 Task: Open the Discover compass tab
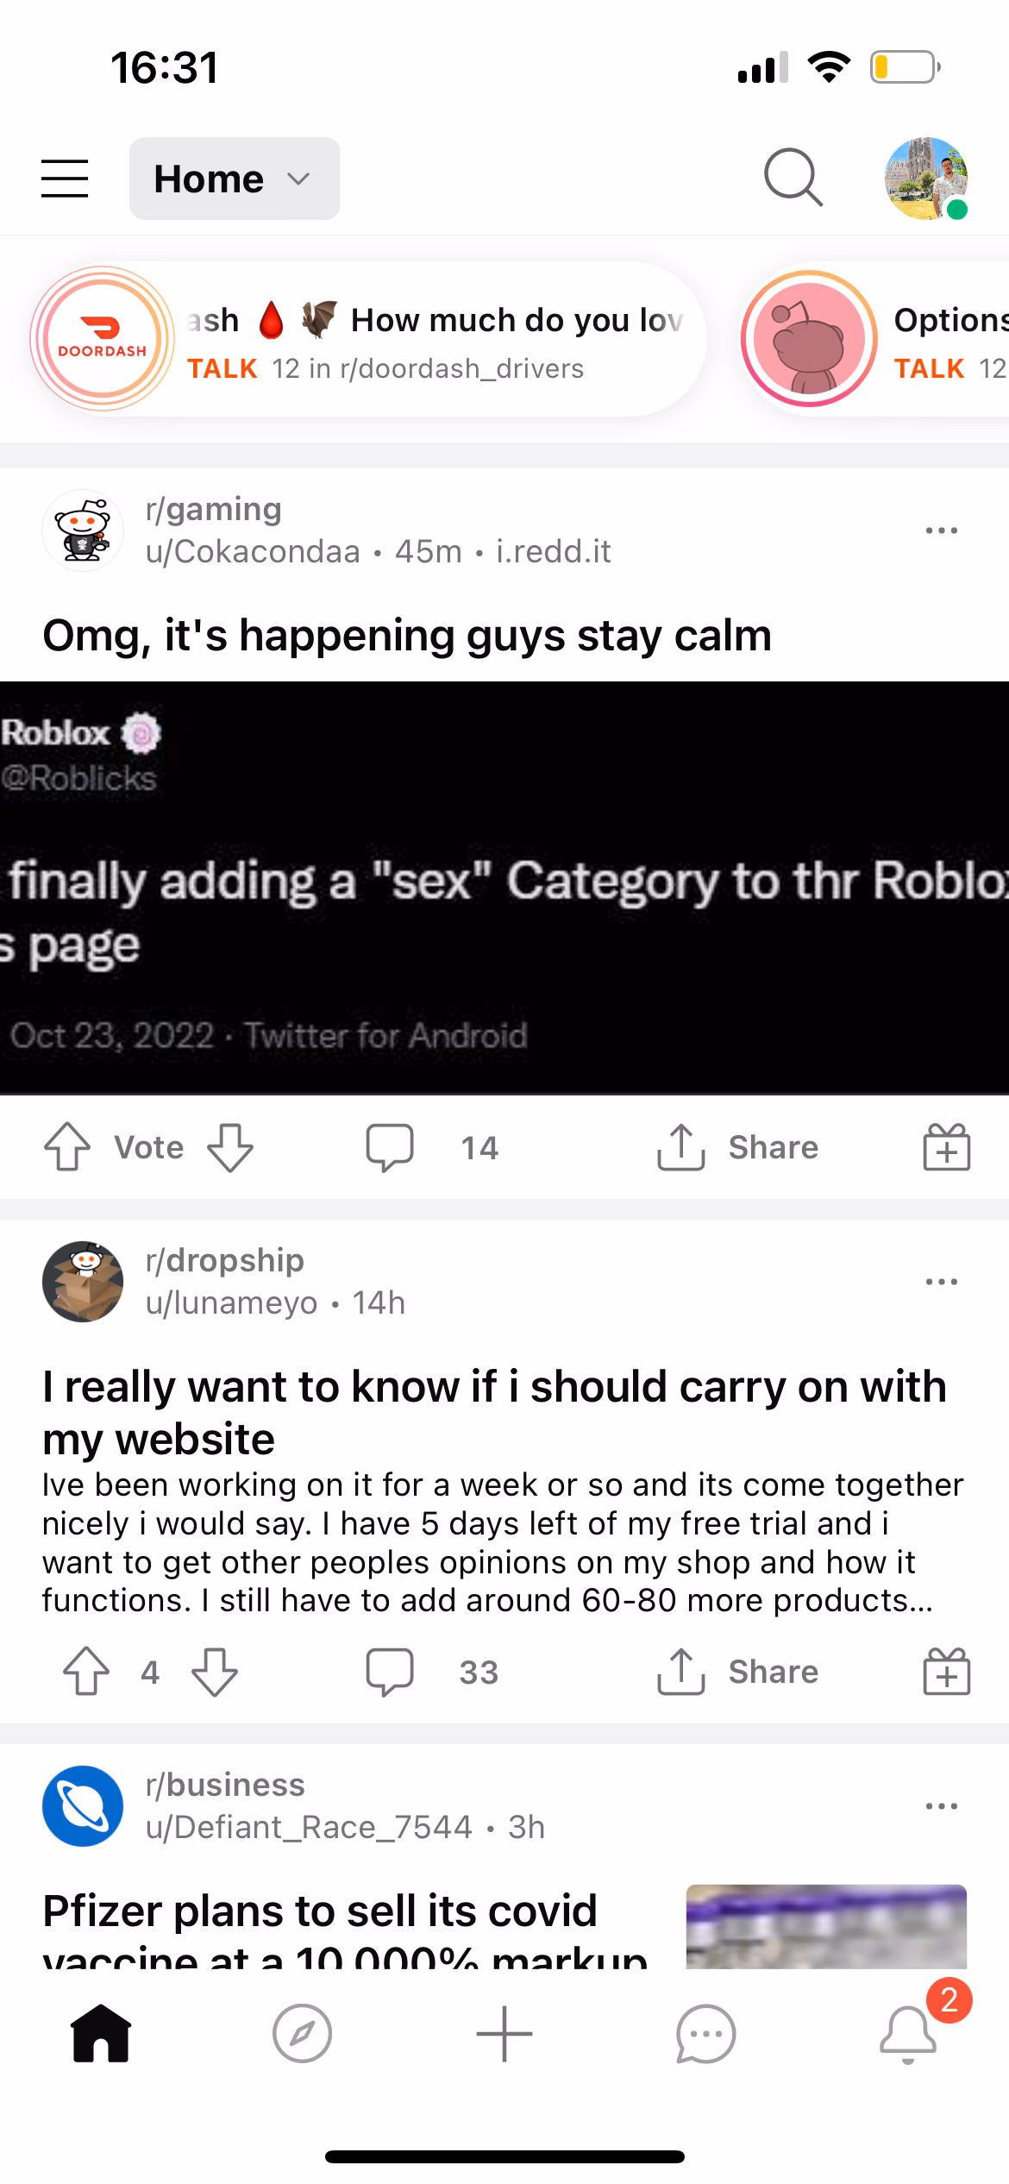302,2034
